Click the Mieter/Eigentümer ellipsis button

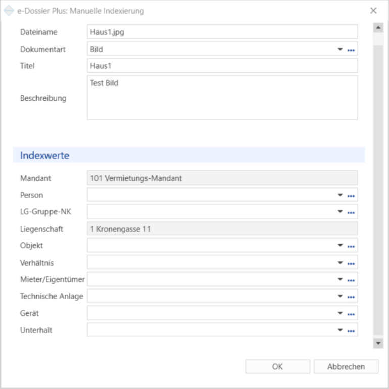pos(351,280)
